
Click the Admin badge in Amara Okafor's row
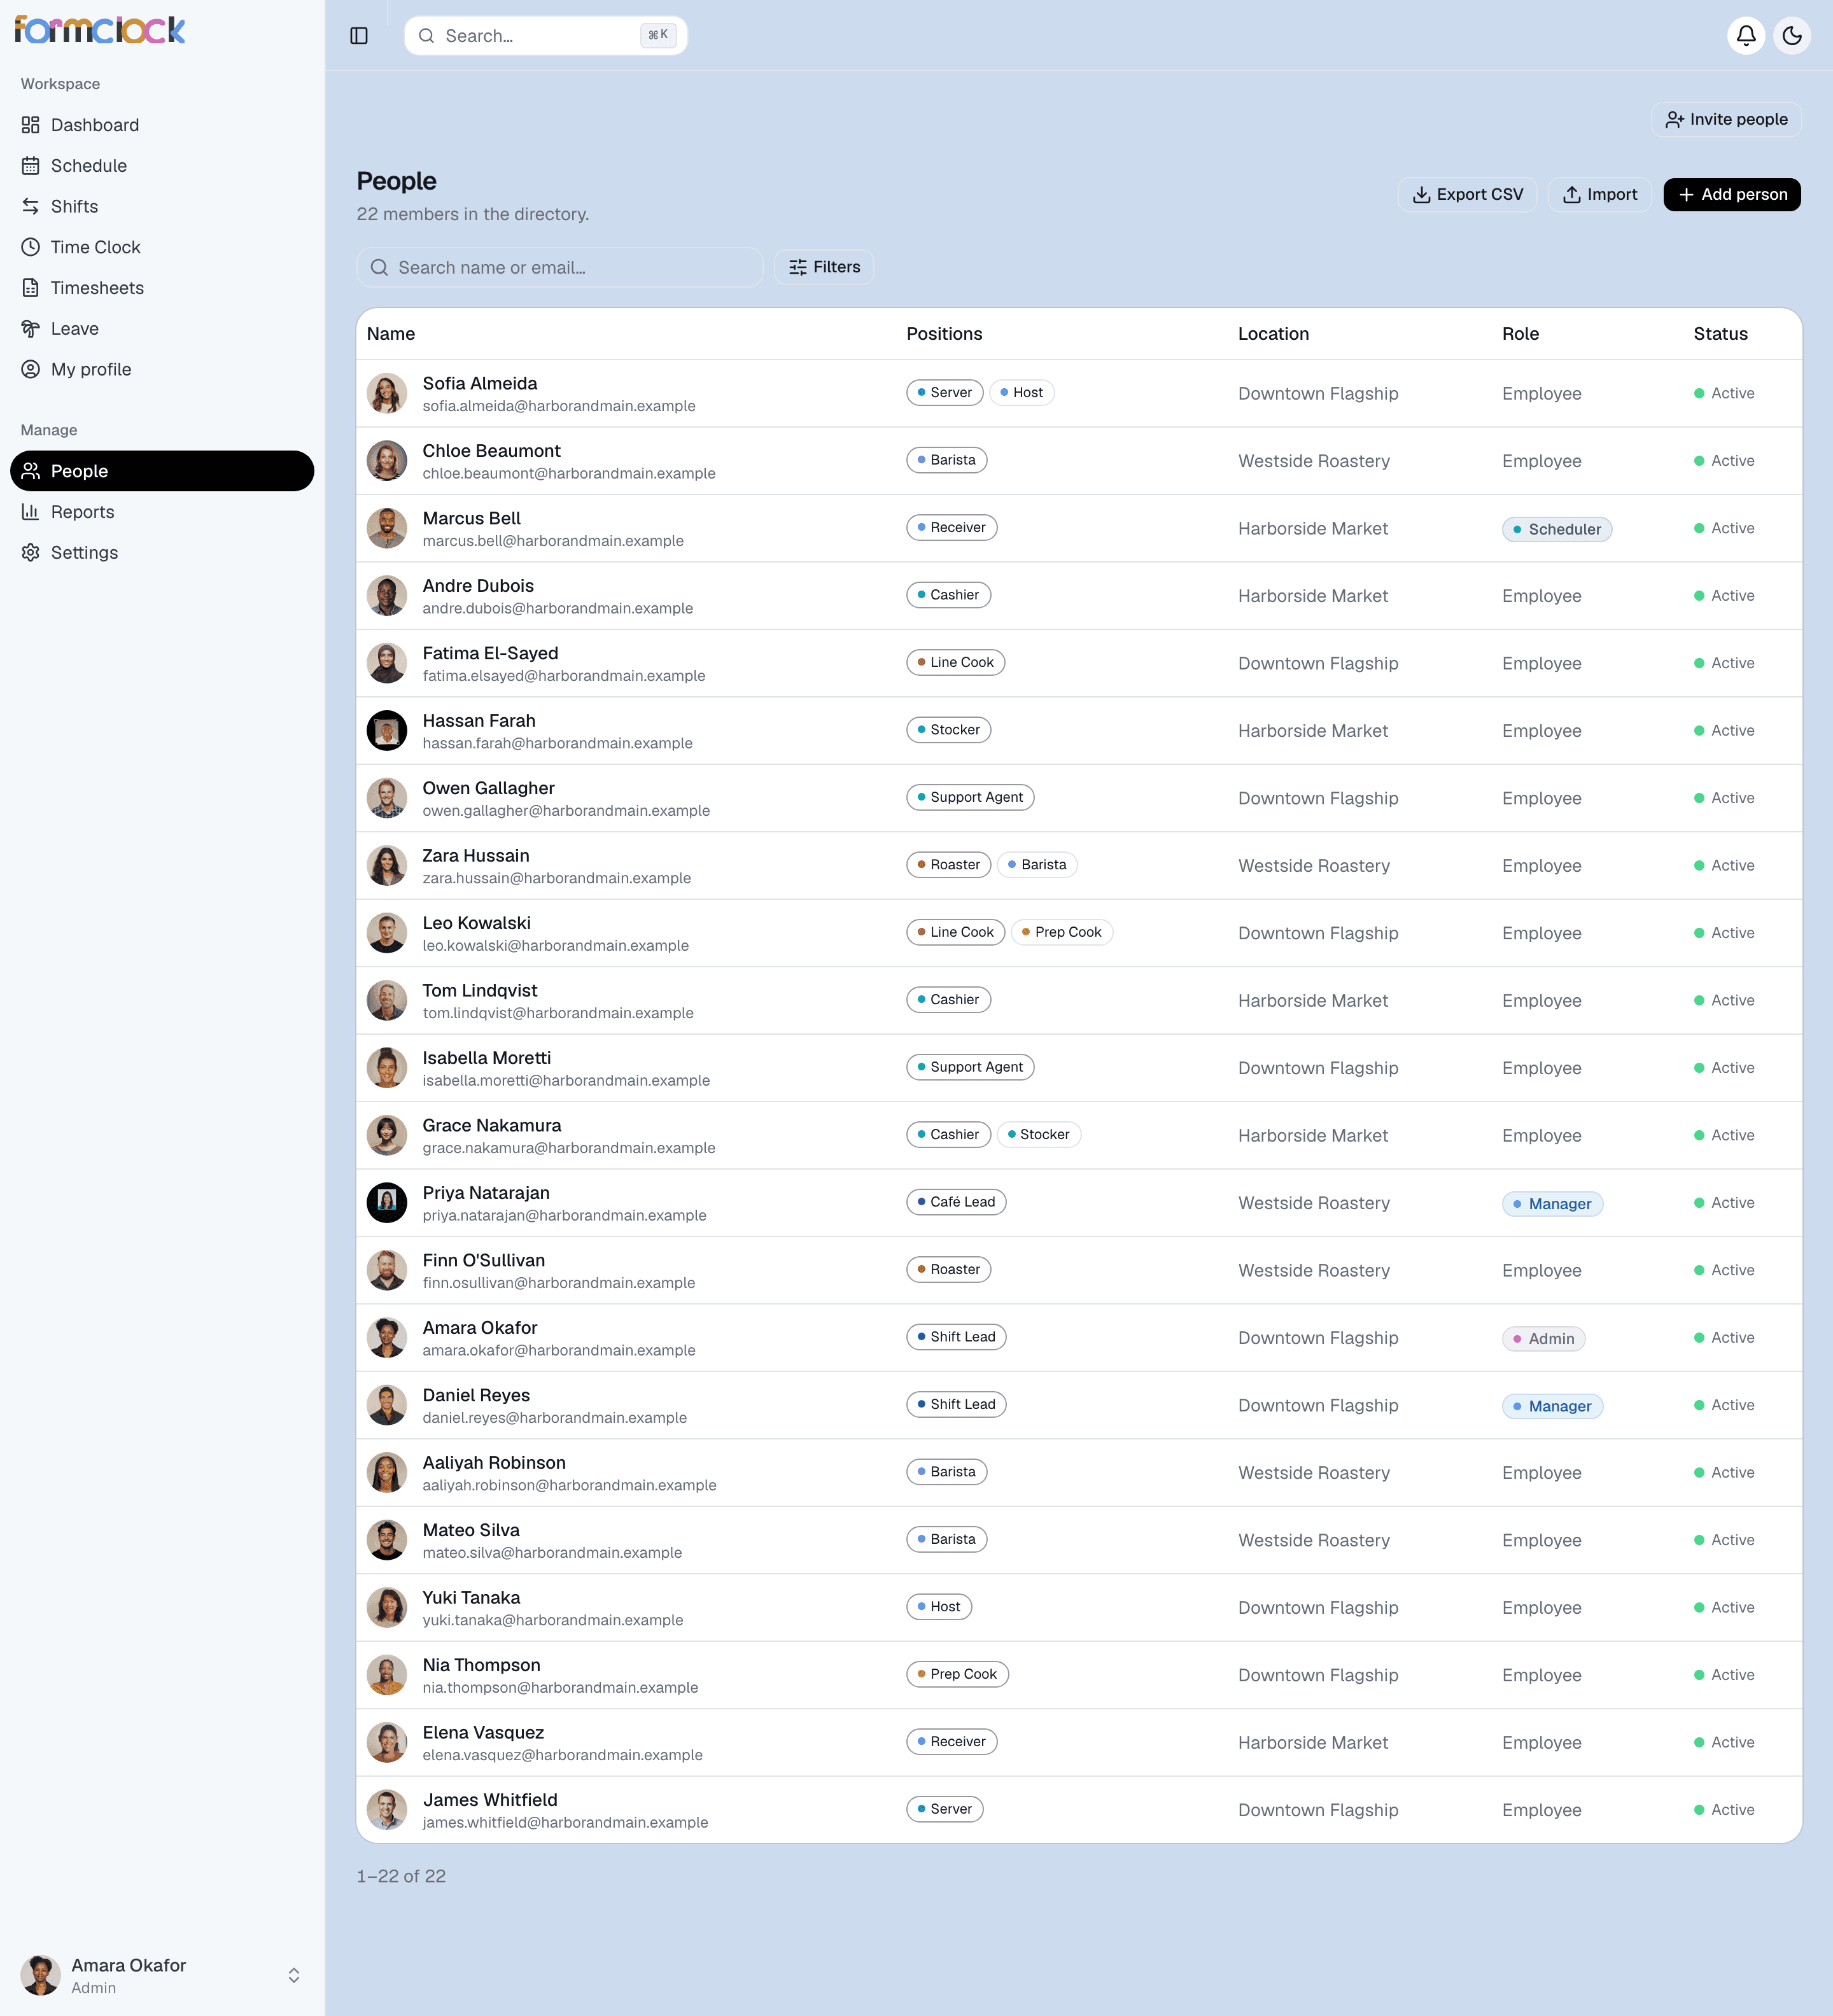click(x=1543, y=1339)
